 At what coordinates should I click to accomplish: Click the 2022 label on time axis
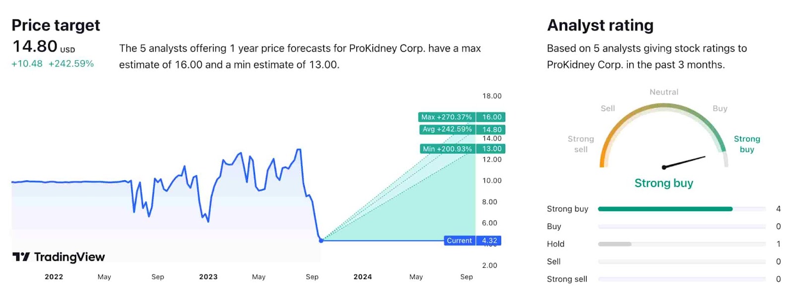(54, 277)
